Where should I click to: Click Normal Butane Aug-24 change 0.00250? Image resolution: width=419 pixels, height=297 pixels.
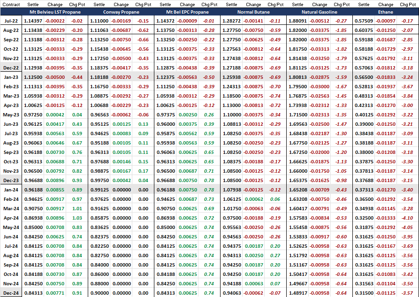[x=254, y=256]
